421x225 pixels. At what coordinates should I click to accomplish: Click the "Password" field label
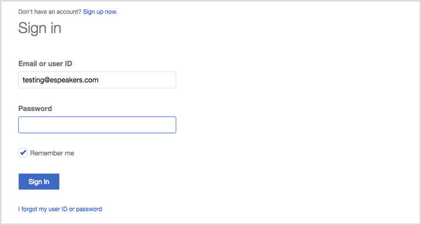point(35,108)
